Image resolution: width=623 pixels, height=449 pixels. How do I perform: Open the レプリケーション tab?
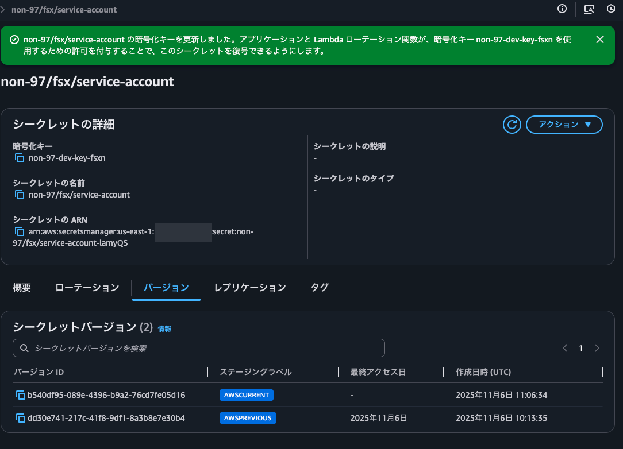pyautogui.click(x=249, y=288)
